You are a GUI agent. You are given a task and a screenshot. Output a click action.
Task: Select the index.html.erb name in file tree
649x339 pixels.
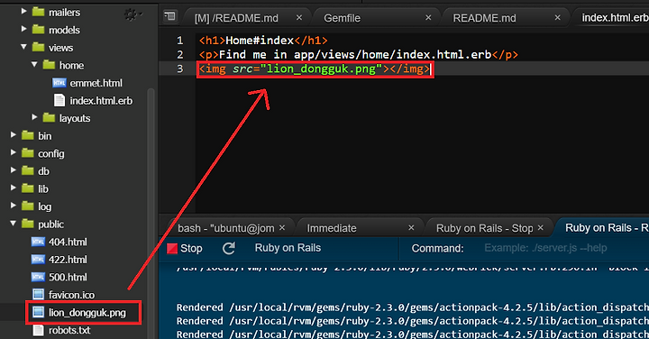pyautogui.click(x=101, y=101)
